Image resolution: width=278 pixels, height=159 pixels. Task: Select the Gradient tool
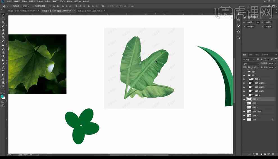(3, 56)
